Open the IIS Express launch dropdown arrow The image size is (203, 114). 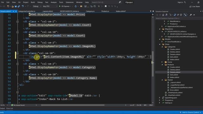tap(70, 6)
